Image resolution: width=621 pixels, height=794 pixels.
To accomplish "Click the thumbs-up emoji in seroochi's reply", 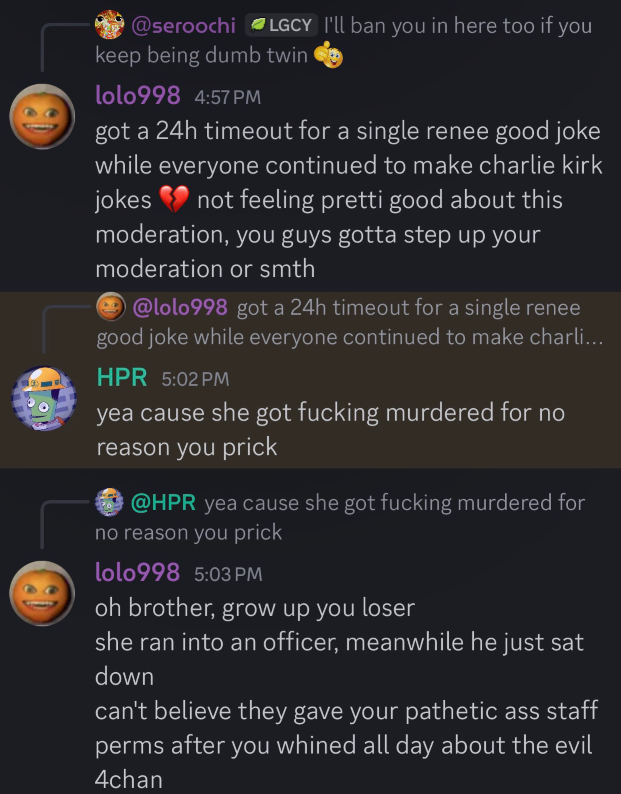I will click(x=328, y=55).
